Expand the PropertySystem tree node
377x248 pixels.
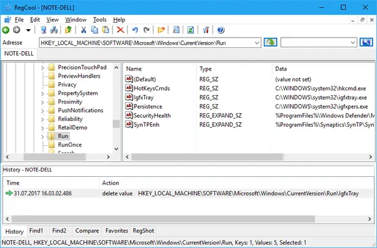pos(42,94)
